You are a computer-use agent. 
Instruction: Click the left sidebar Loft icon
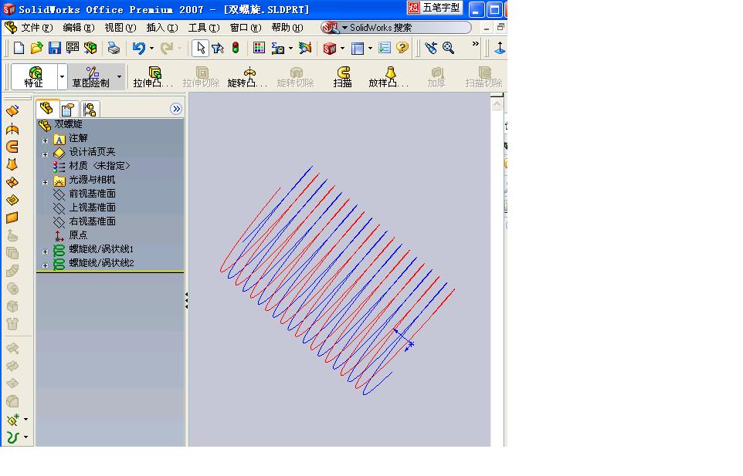(12, 164)
